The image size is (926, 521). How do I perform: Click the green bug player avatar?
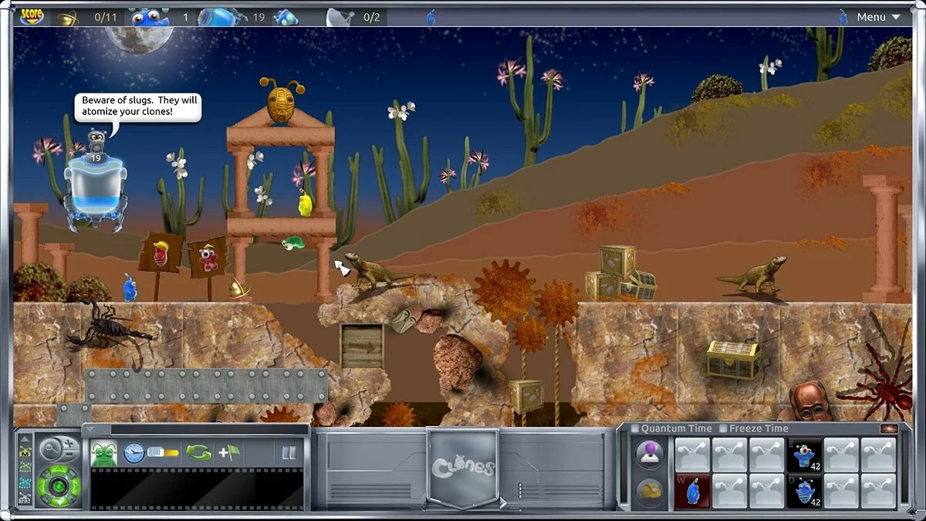(104, 453)
